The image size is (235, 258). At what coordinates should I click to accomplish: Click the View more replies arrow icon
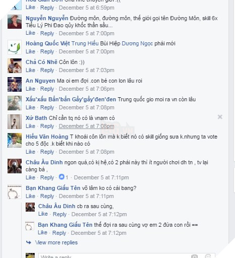click(29, 242)
